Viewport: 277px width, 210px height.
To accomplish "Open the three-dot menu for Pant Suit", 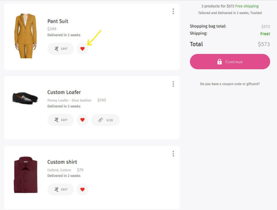I will [173, 12].
